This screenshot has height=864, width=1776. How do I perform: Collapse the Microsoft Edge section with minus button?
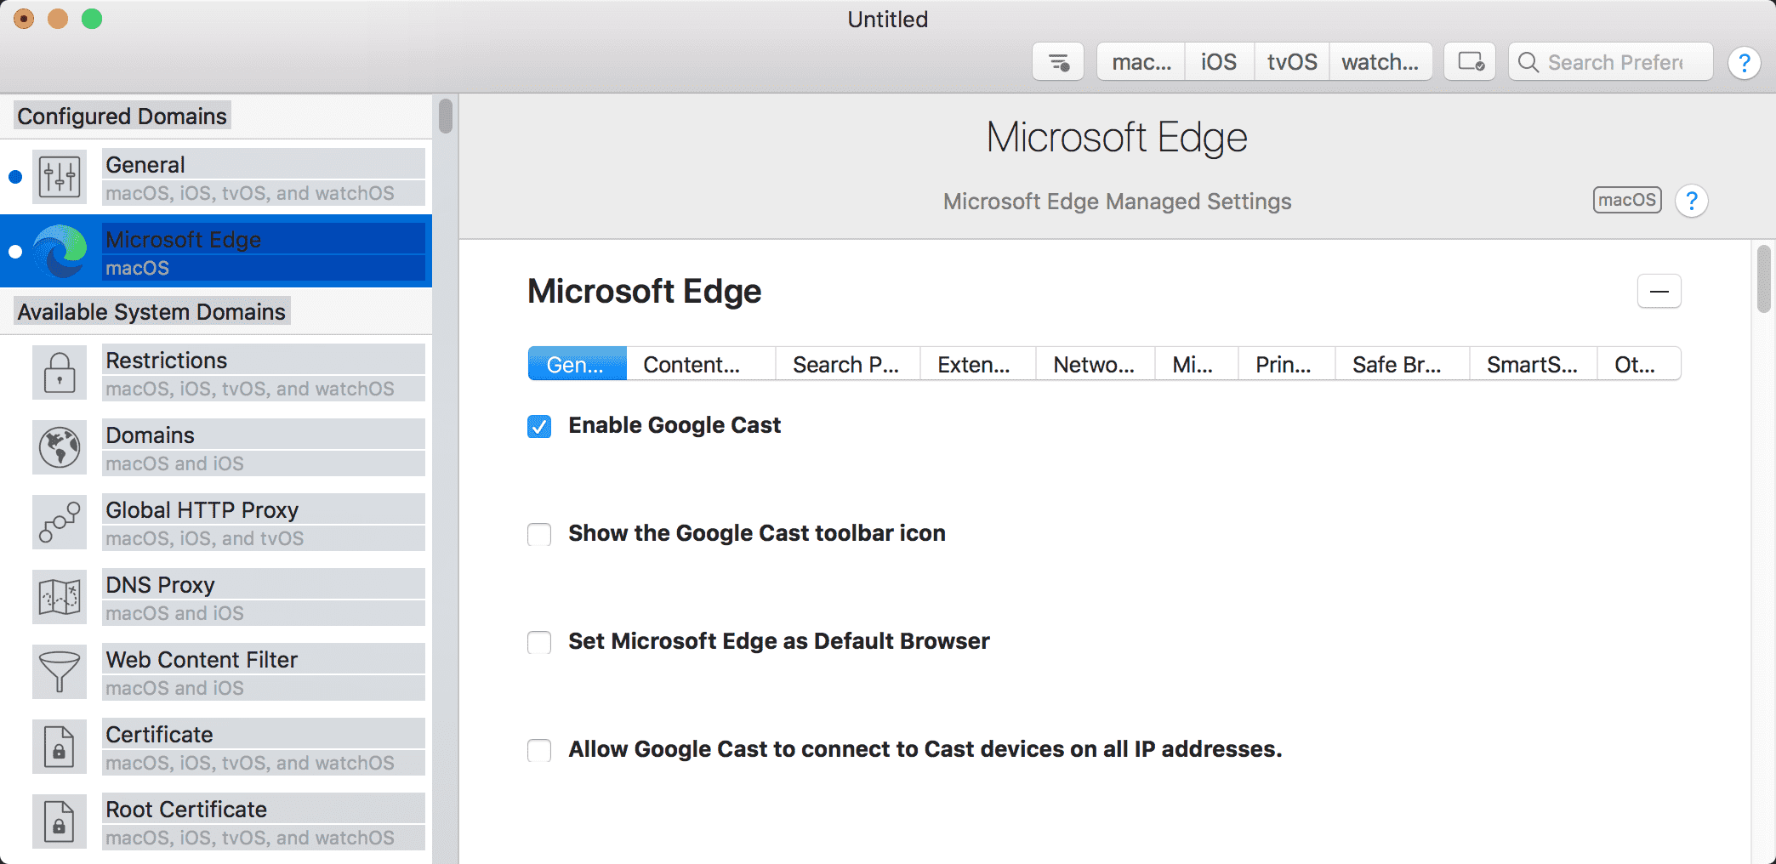[1659, 292]
